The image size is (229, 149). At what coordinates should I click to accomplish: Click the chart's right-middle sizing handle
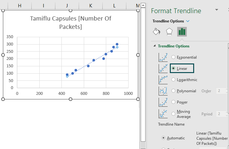pyautogui.click(x=138, y=55)
